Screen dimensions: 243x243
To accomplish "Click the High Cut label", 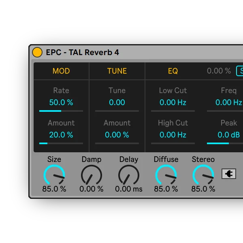I will [x=173, y=123].
